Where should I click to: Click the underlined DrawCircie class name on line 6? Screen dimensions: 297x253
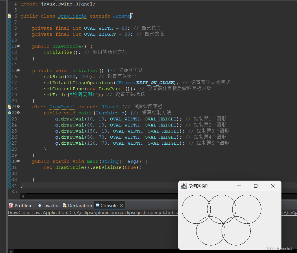72,16
